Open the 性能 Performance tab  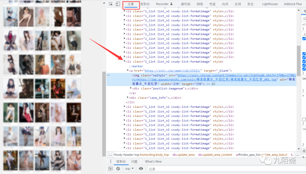212,4
